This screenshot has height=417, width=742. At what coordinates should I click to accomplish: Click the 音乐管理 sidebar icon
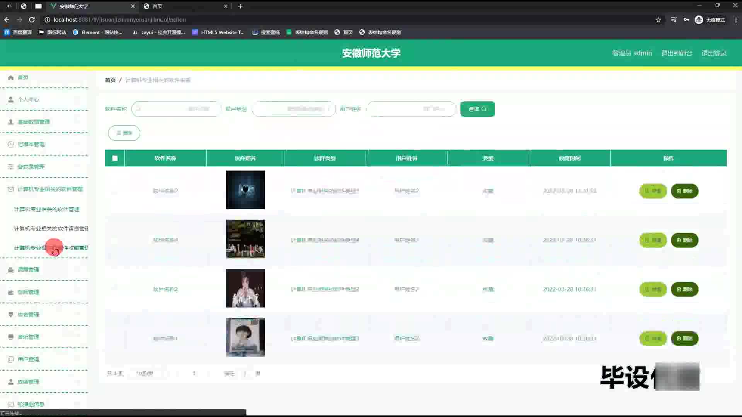11,337
